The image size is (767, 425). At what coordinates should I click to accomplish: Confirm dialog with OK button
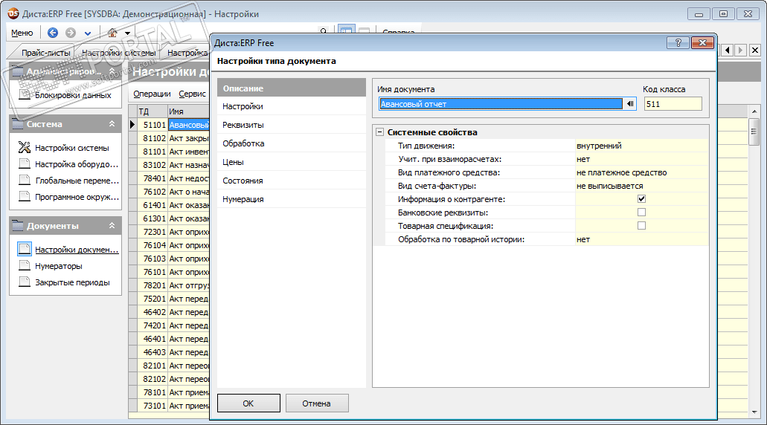(248, 403)
